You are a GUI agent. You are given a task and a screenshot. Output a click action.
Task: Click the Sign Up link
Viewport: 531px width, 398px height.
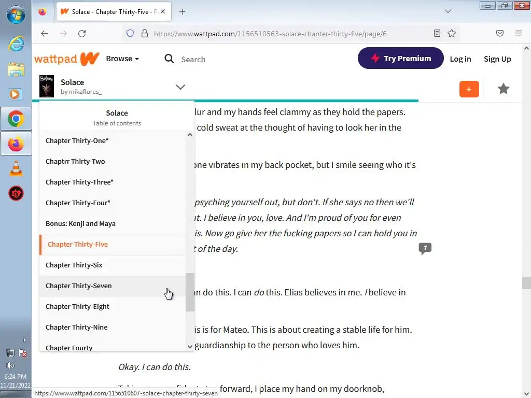pos(497,59)
